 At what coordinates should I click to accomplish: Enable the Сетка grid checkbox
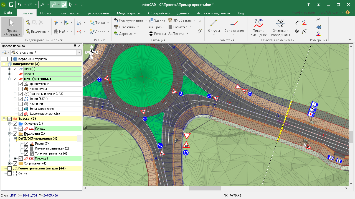10,173
